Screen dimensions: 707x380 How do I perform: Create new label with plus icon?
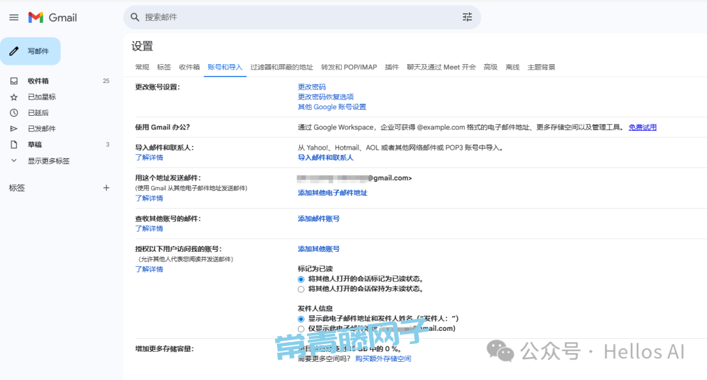click(x=106, y=188)
